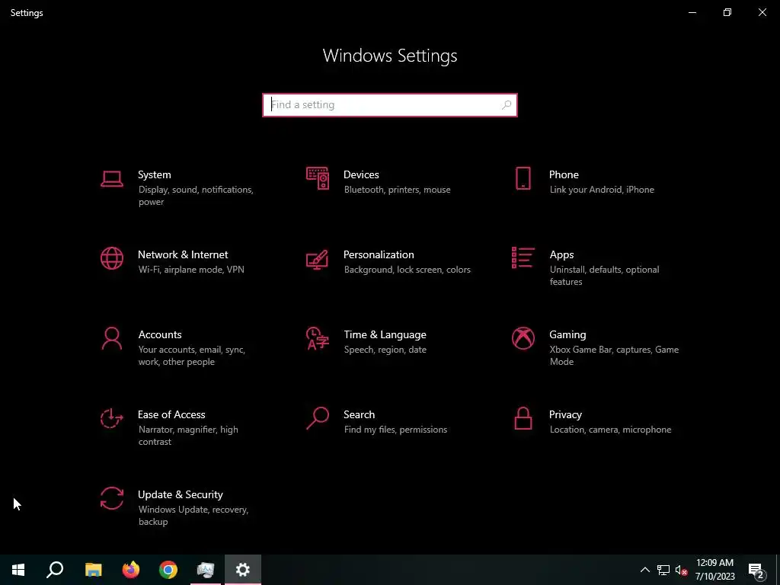
Task: Click 'Wi-Fi, airplane mode, VPN' description
Action: click(191, 270)
